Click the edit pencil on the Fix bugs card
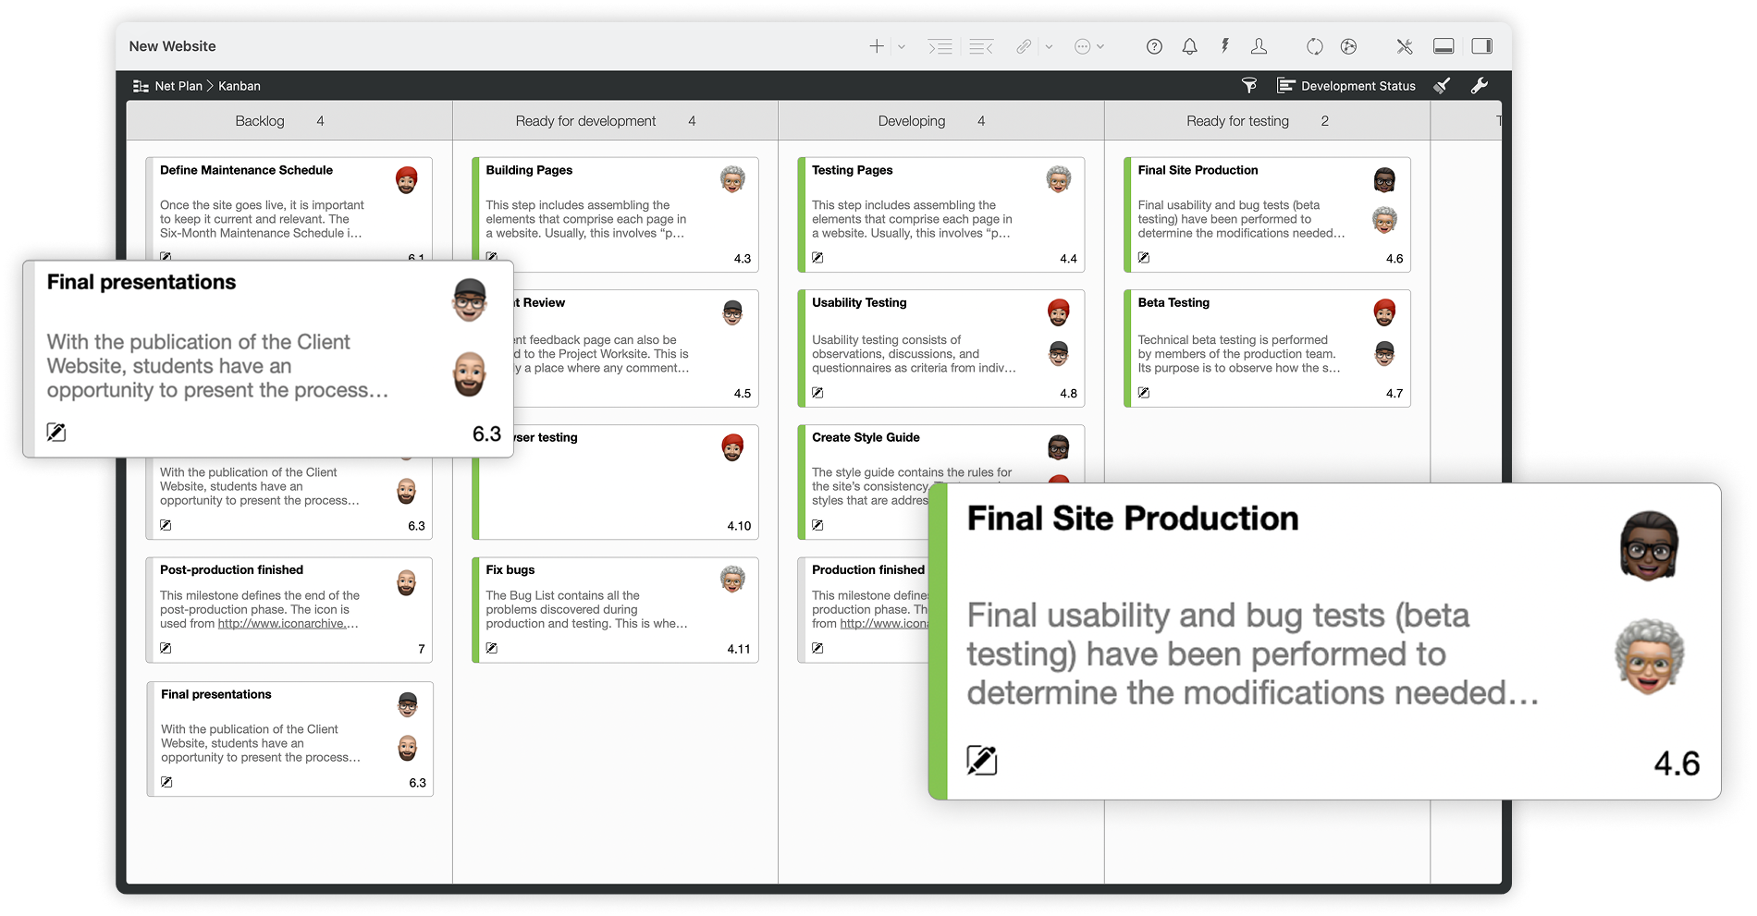The image size is (1757, 916). tap(491, 647)
